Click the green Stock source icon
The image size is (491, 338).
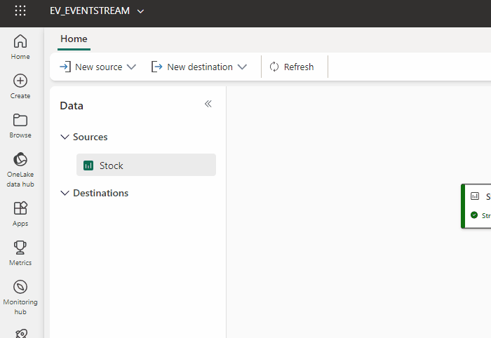tap(88, 165)
